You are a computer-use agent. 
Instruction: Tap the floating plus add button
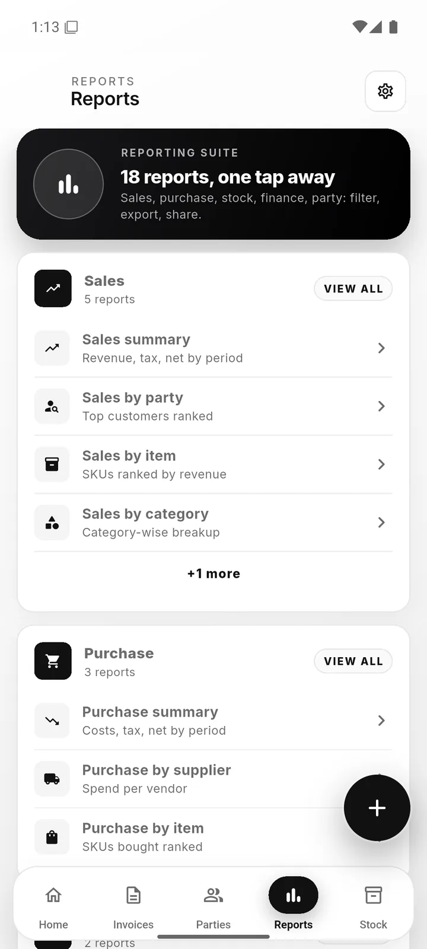pyautogui.click(x=377, y=808)
